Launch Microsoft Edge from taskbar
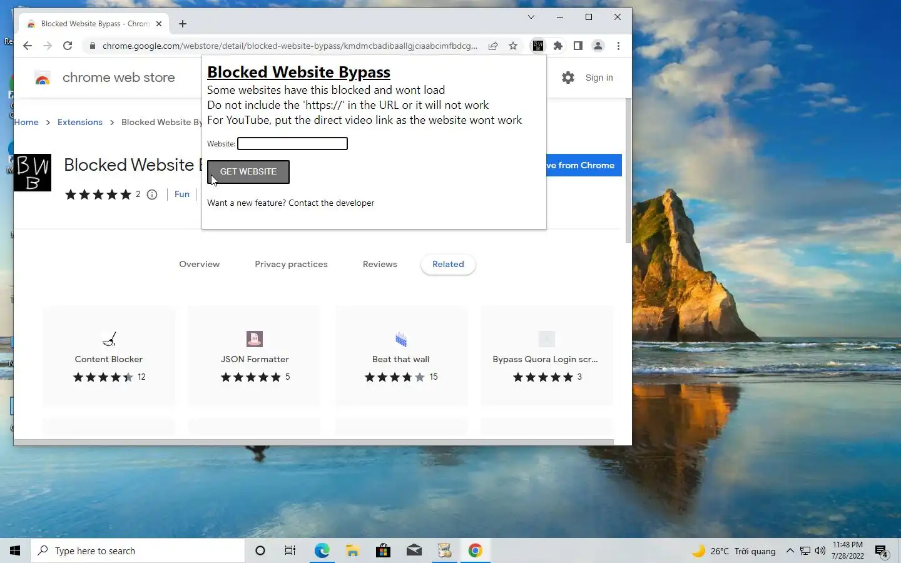This screenshot has height=563, width=901. [322, 550]
